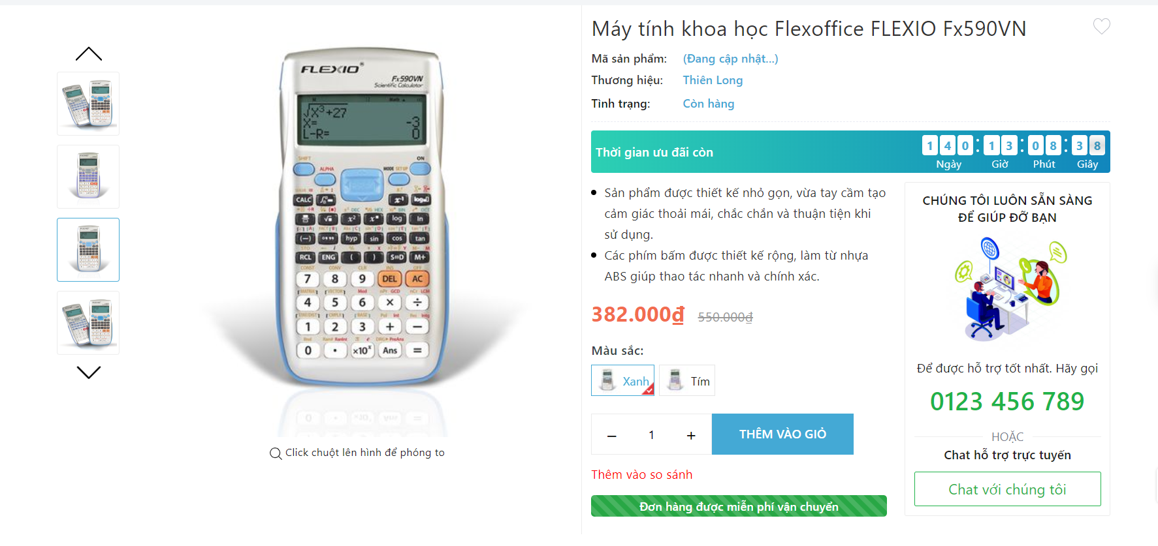Increase quantity with the plus button
The height and width of the screenshot is (546, 1158).
(691, 435)
